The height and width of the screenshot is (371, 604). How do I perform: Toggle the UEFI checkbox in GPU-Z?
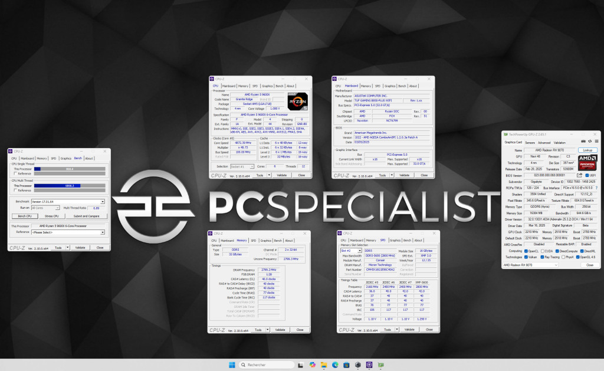587,175
